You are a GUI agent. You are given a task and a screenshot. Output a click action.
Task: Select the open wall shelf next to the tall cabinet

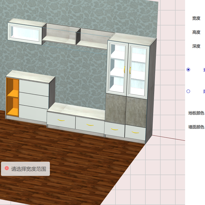pos(93,39)
